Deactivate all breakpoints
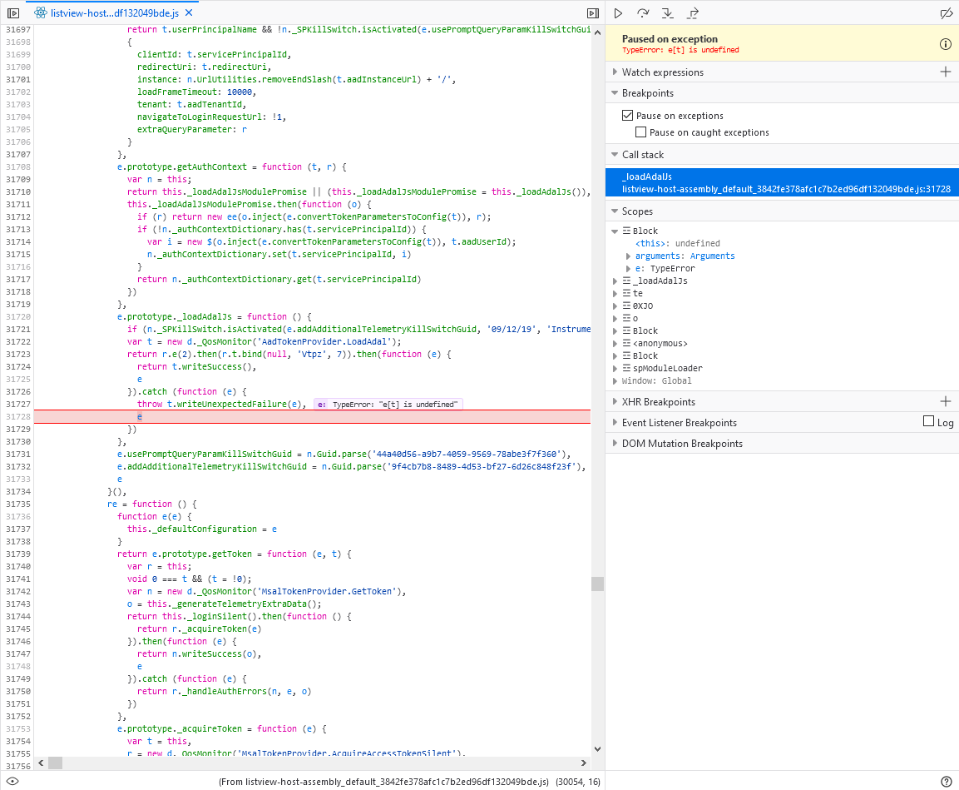The image size is (959, 790). (947, 12)
